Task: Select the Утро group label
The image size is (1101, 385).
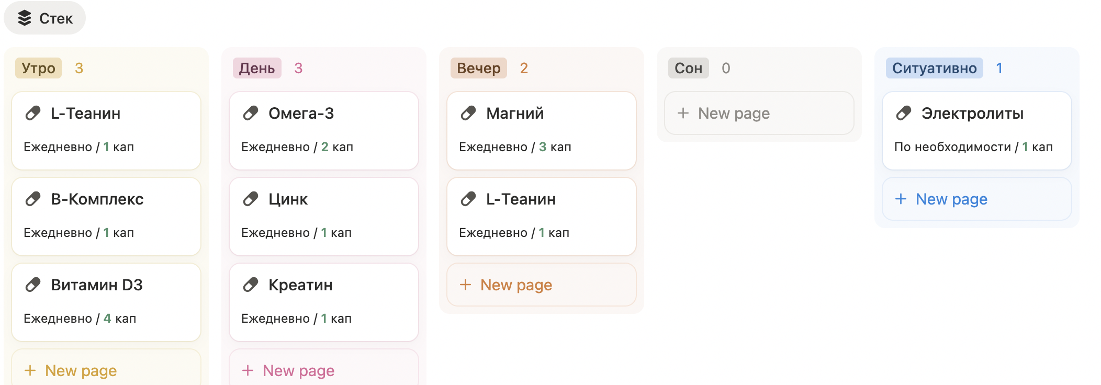Action: click(38, 68)
